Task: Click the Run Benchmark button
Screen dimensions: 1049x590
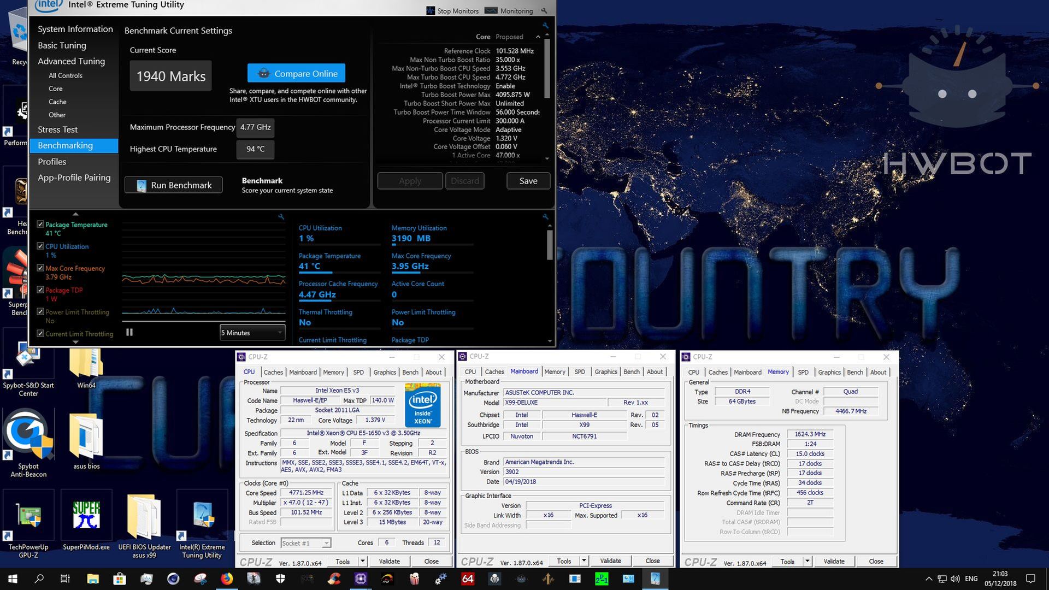Action: point(173,185)
